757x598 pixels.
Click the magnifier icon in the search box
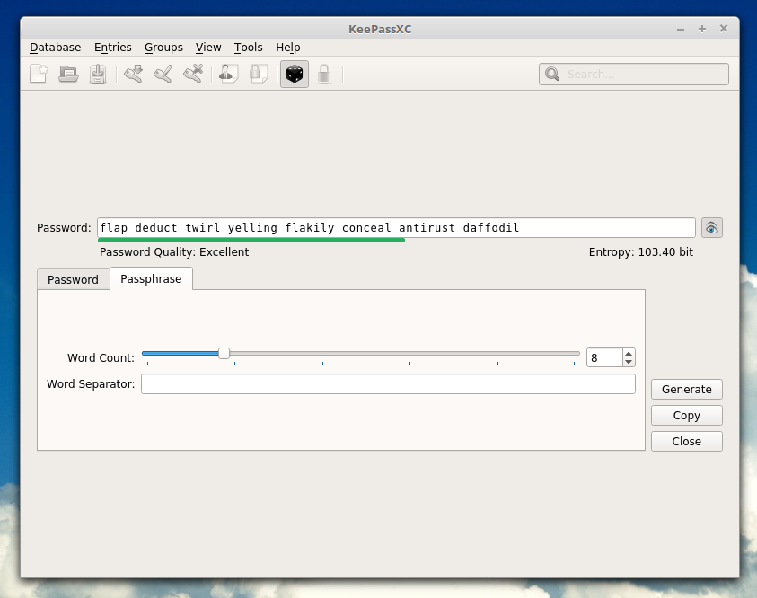pyautogui.click(x=552, y=74)
